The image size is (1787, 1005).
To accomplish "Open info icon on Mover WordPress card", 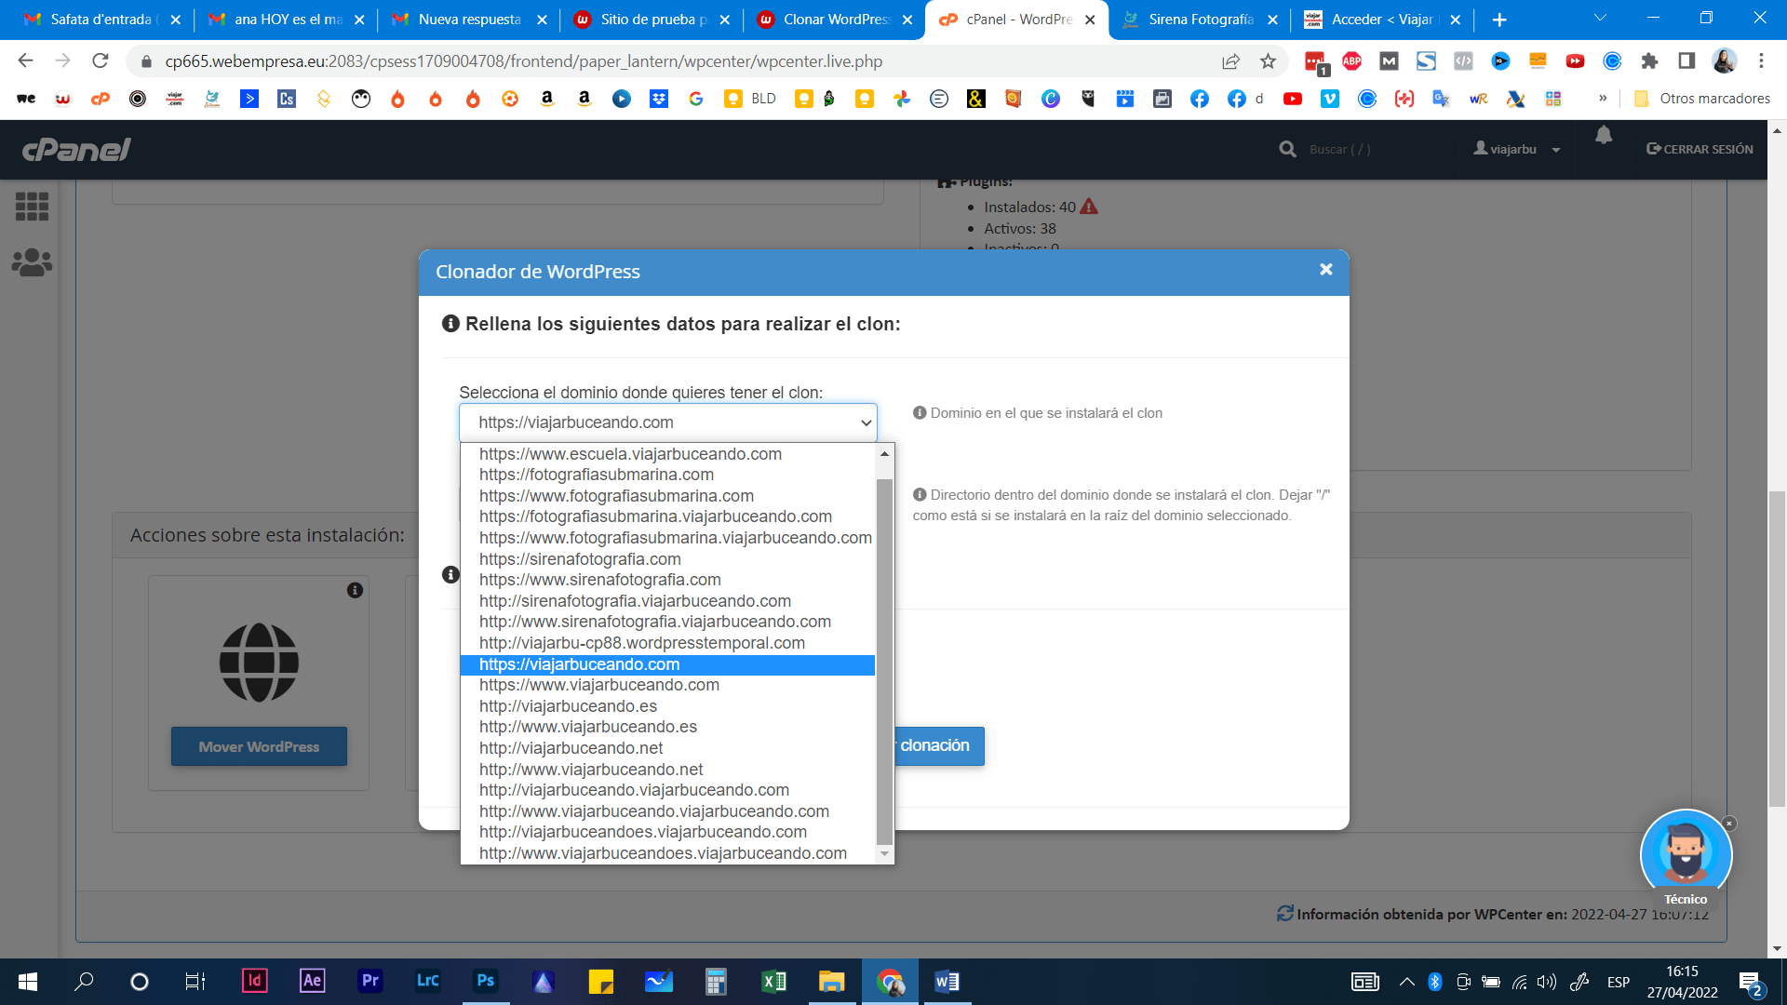I will [355, 590].
